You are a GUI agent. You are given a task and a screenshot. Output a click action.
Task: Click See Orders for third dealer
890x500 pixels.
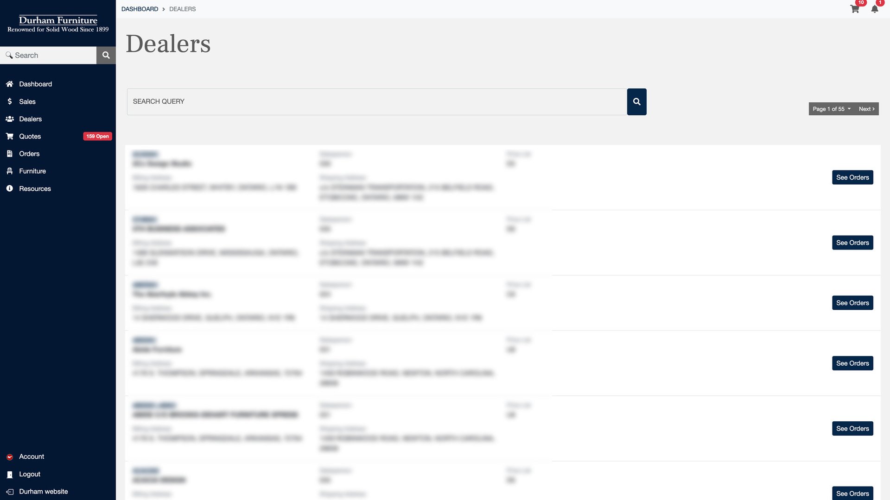[853, 302]
